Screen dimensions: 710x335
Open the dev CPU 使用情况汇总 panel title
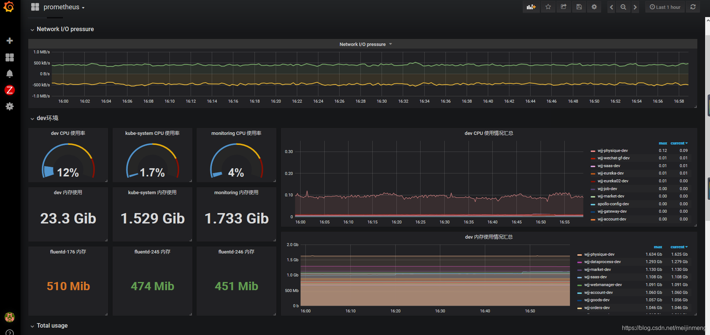(489, 133)
